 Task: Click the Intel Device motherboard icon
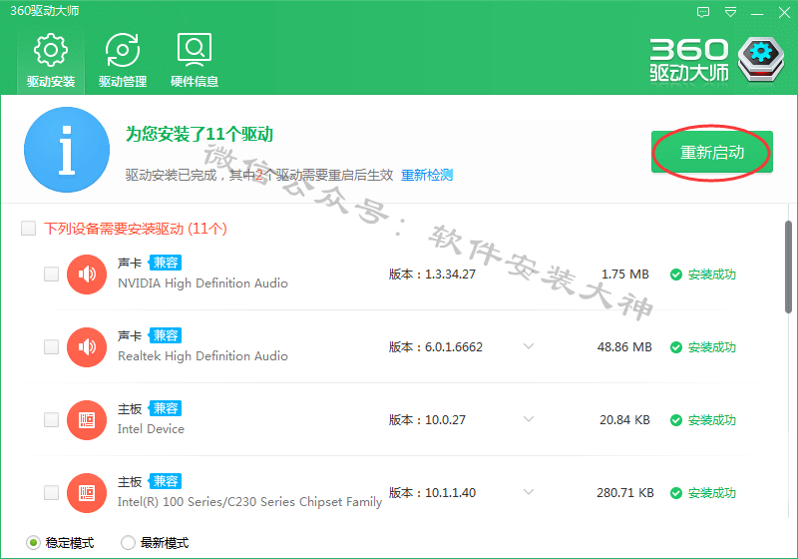pos(87,420)
